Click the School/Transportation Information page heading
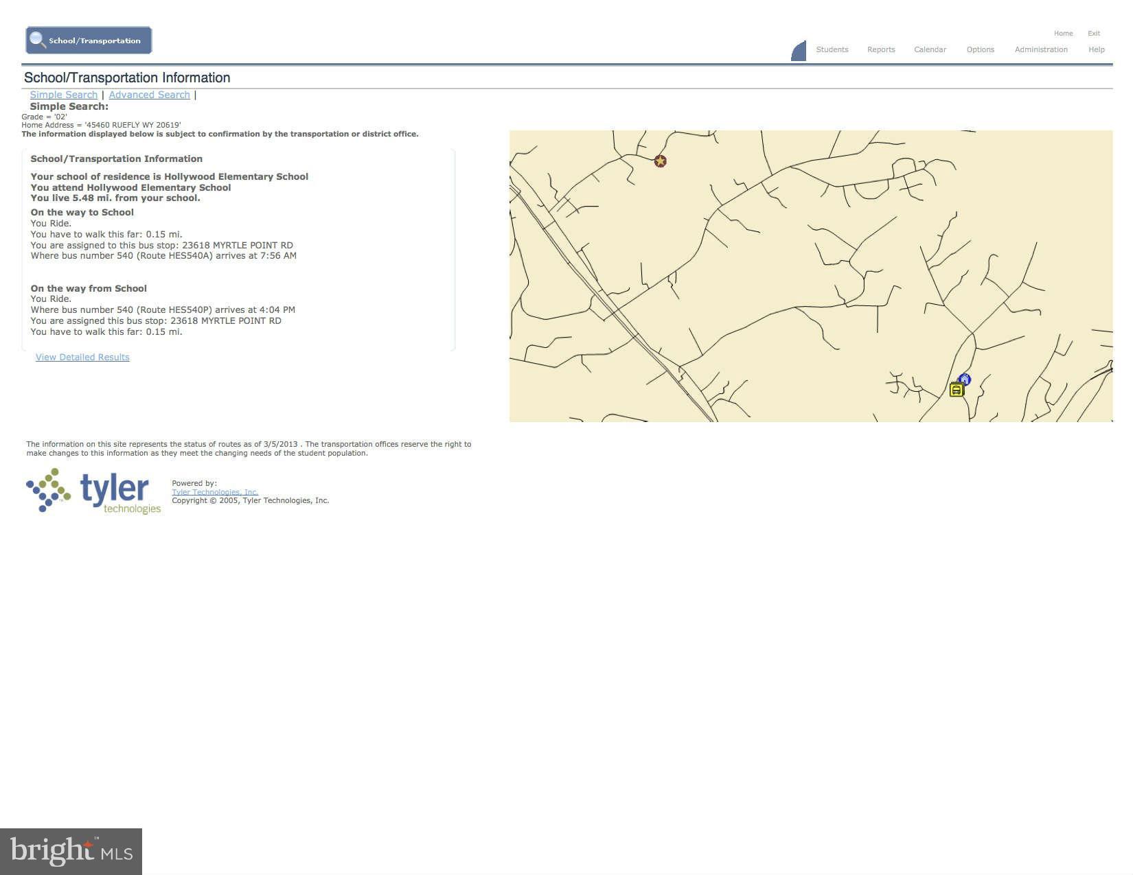This screenshot has width=1133, height=875. (x=127, y=78)
